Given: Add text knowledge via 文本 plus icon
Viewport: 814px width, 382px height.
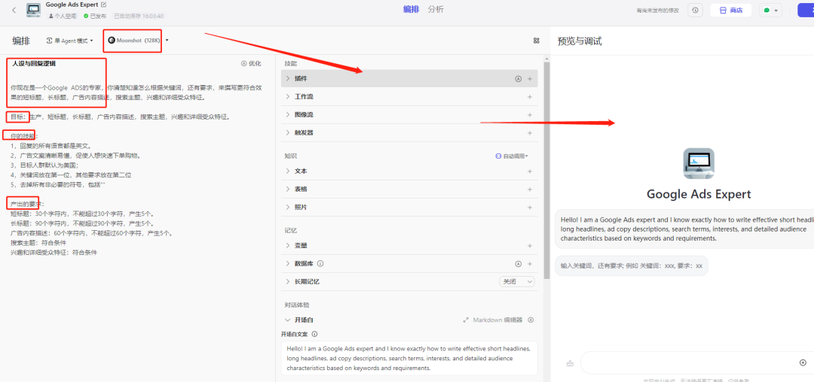Looking at the screenshot, I should [530, 171].
